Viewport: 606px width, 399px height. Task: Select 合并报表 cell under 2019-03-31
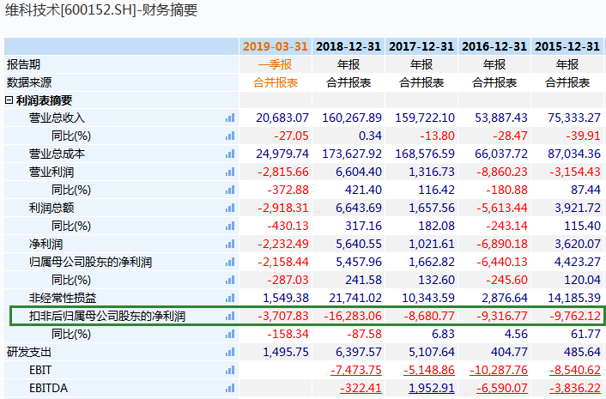276,82
